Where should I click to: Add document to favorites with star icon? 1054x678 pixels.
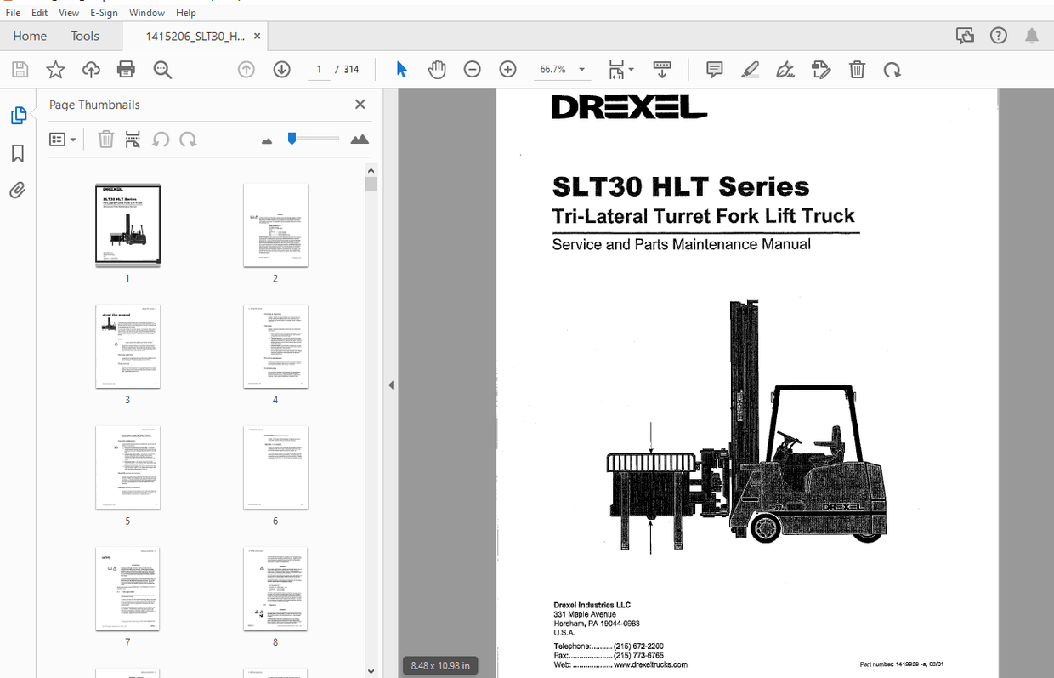pos(55,69)
